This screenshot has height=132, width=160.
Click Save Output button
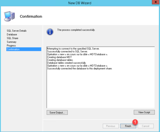tap(57, 113)
